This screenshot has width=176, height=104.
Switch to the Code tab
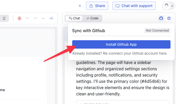click(92, 18)
